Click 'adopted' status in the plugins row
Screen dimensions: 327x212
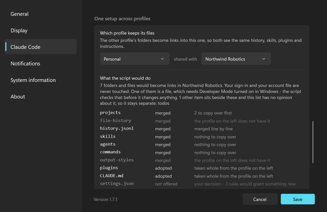tap(163, 168)
